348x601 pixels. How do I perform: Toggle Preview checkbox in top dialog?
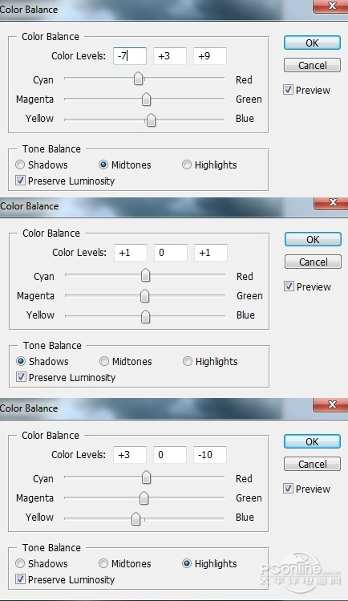(289, 90)
